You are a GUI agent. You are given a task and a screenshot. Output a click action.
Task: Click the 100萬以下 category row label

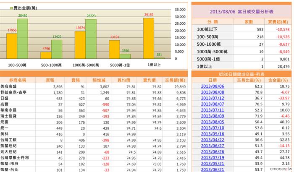tap(207, 29)
